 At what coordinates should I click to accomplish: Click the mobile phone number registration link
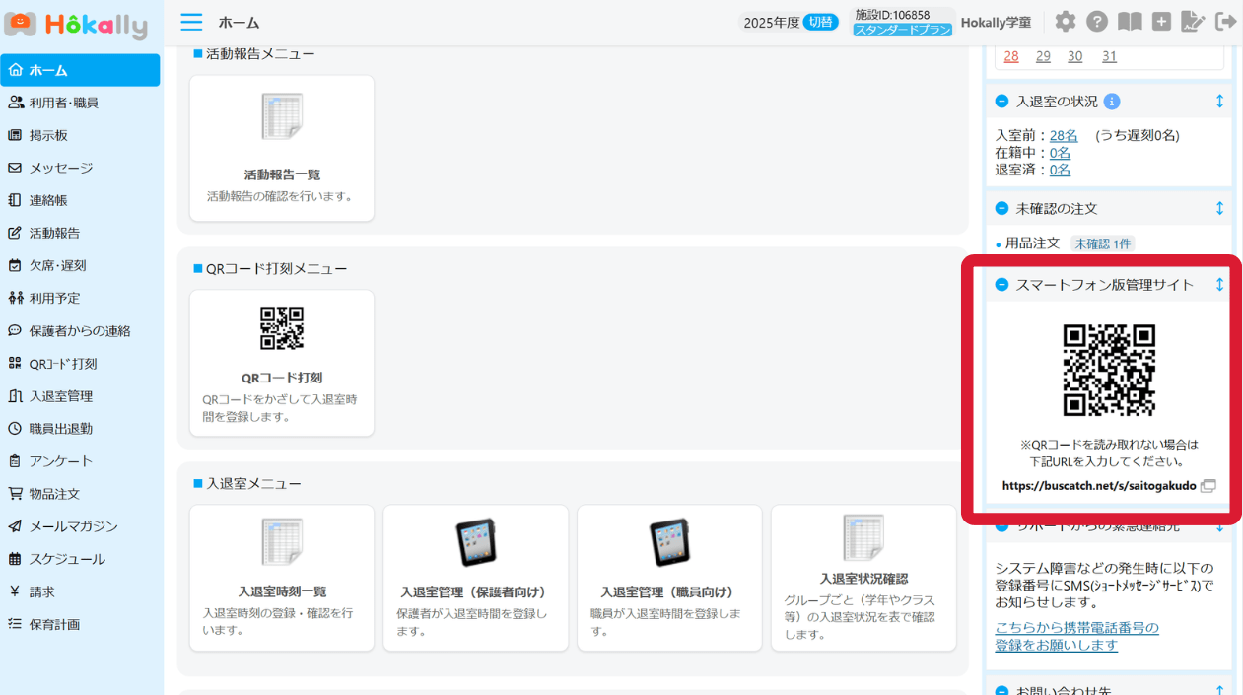1076,636
